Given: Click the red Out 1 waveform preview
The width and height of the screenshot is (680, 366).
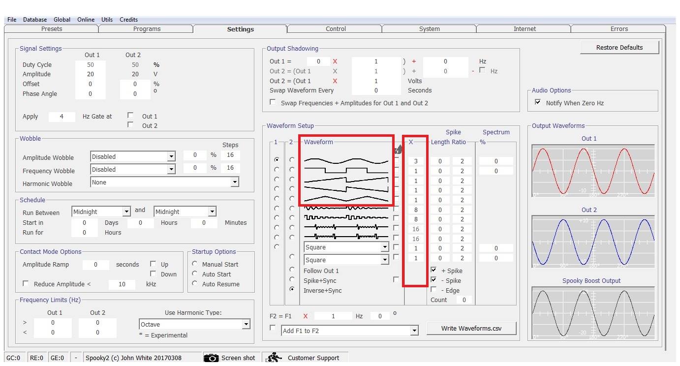Looking at the screenshot, I should 593,171.
